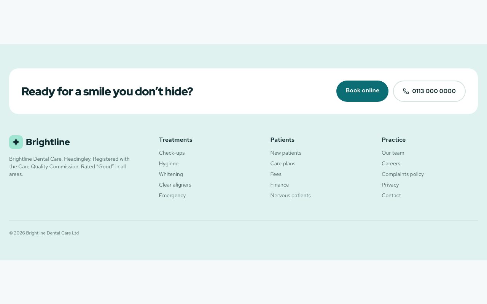Call 0113 000 0000 via the outlined button
Image resolution: width=487 pixels, height=304 pixels.
pos(429,91)
